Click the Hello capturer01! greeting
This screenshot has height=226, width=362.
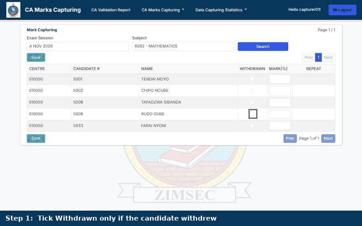click(x=305, y=9)
